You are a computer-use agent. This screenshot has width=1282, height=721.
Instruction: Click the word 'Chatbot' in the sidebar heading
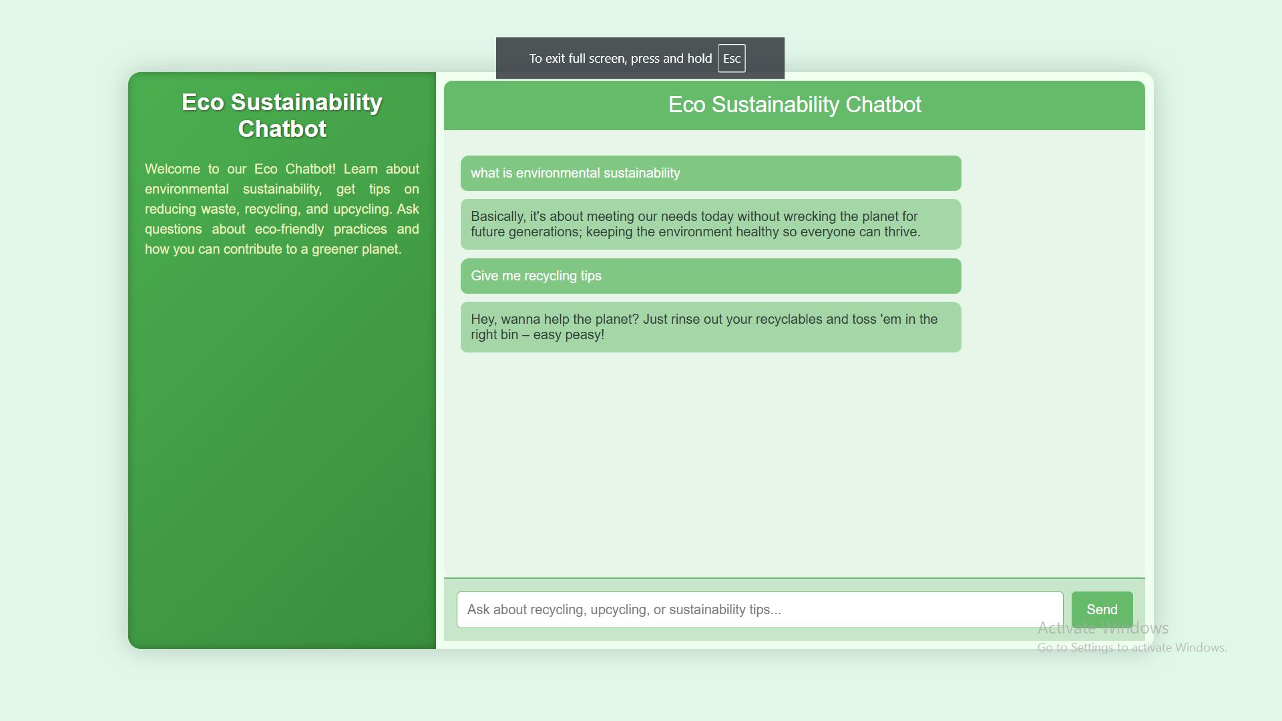[282, 129]
